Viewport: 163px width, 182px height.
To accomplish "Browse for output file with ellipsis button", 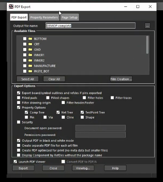I will click(x=147, y=26).
